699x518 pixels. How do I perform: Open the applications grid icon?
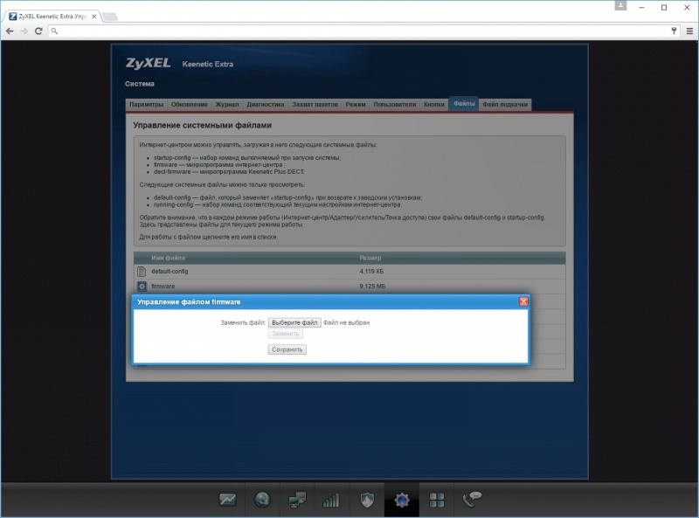pyautogui.click(x=437, y=501)
